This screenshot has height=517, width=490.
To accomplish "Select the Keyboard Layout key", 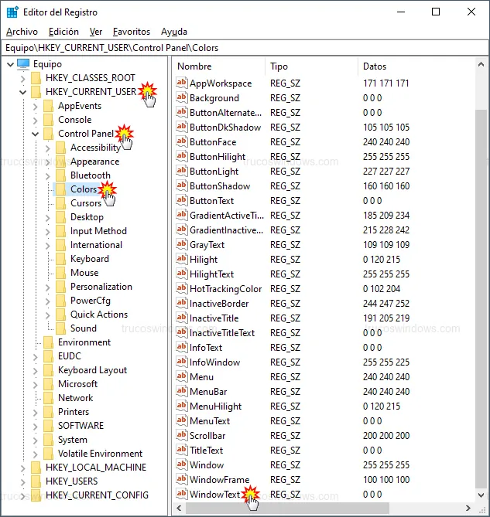I will point(92,370).
